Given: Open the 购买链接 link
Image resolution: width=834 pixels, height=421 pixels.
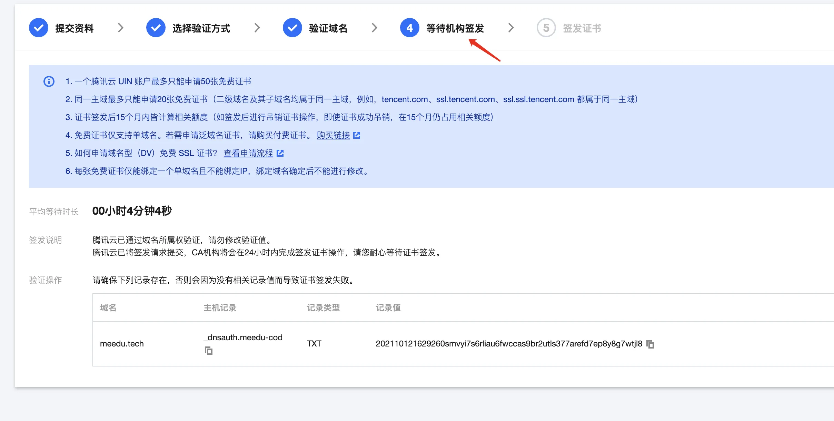Looking at the screenshot, I should click(x=333, y=135).
